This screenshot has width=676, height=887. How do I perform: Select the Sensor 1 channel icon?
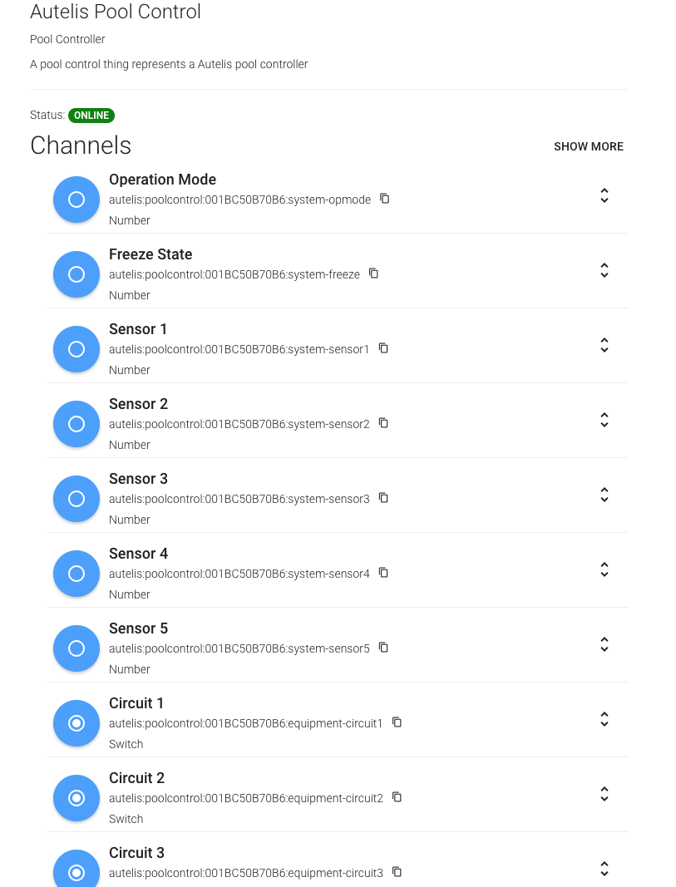76,349
